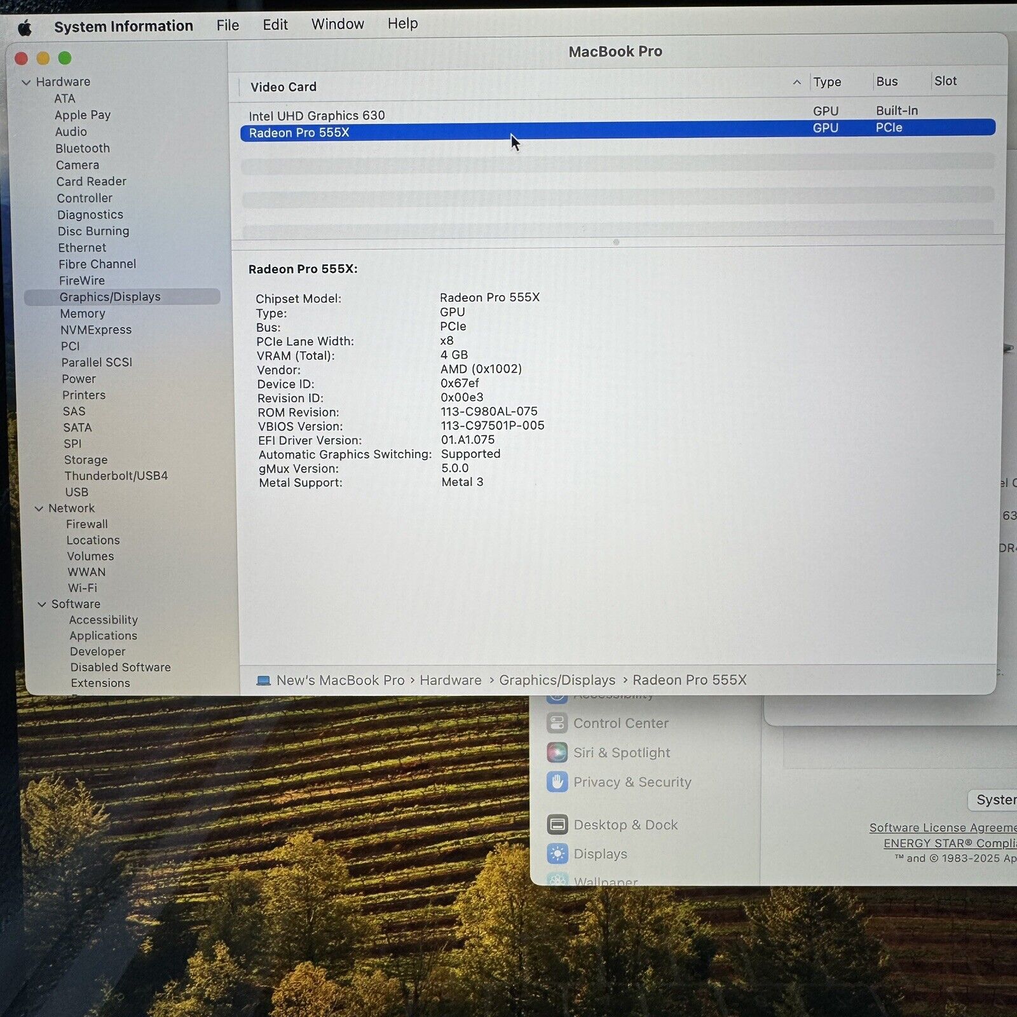Select SATA in the sidebar
Viewport: 1017px width, 1017px height.
(78, 428)
